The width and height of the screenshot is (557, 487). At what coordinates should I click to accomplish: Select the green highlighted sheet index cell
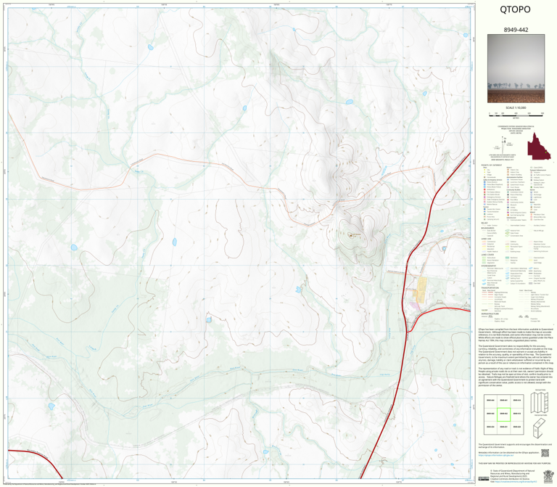(x=503, y=414)
